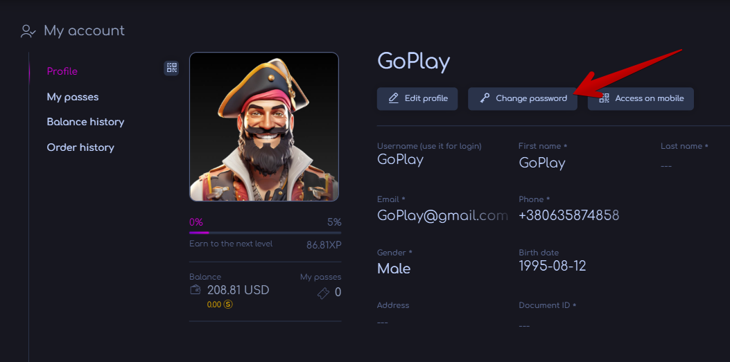The height and width of the screenshot is (362, 730).
Task: Click the phone number +380635874858
Action: (568, 215)
